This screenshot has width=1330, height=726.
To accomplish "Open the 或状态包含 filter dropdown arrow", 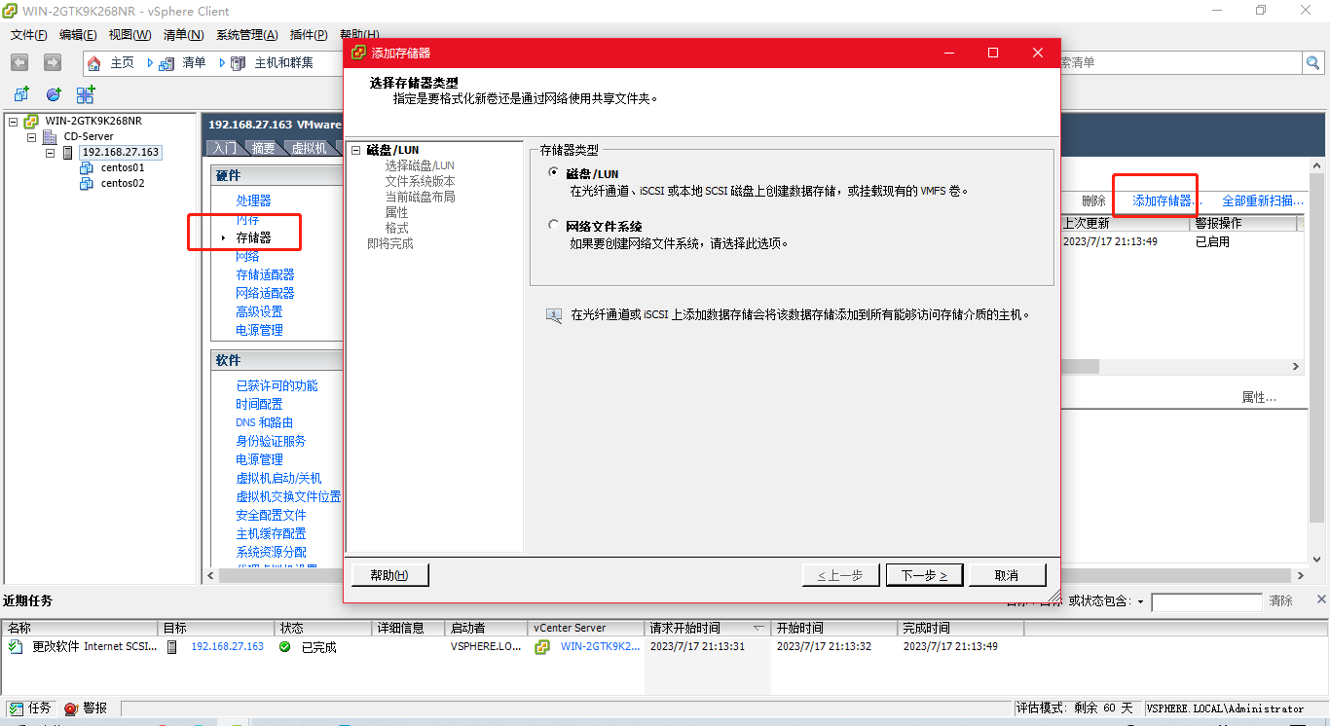I will pyautogui.click(x=1140, y=601).
